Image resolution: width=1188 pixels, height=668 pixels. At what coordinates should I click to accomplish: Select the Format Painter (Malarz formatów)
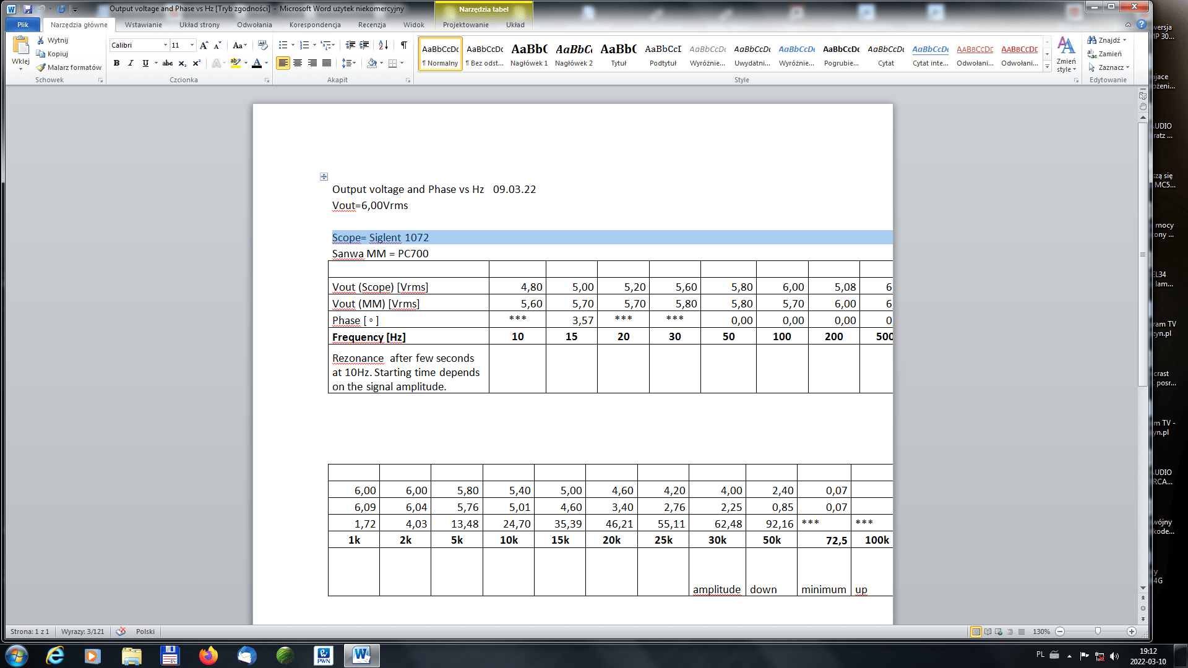coord(69,67)
